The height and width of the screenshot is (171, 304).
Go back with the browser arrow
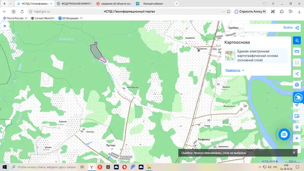pyautogui.click(x=5, y=11)
